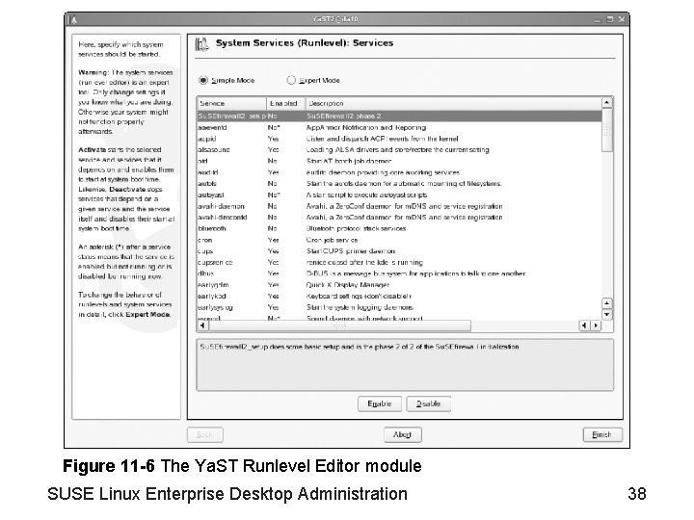Select the autofs service row
The image size is (694, 520).
(x=399, y=184)
